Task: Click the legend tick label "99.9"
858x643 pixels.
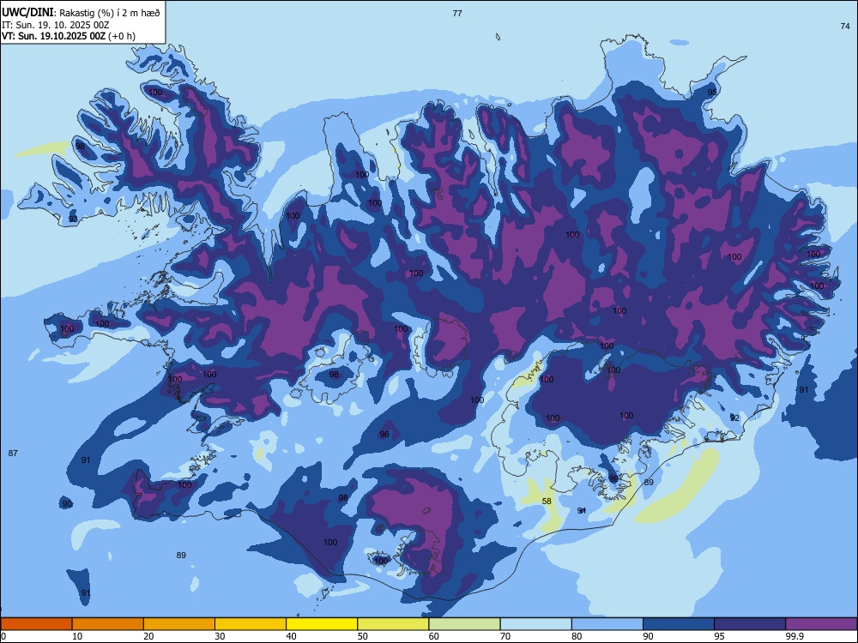Action: point(794,636)
